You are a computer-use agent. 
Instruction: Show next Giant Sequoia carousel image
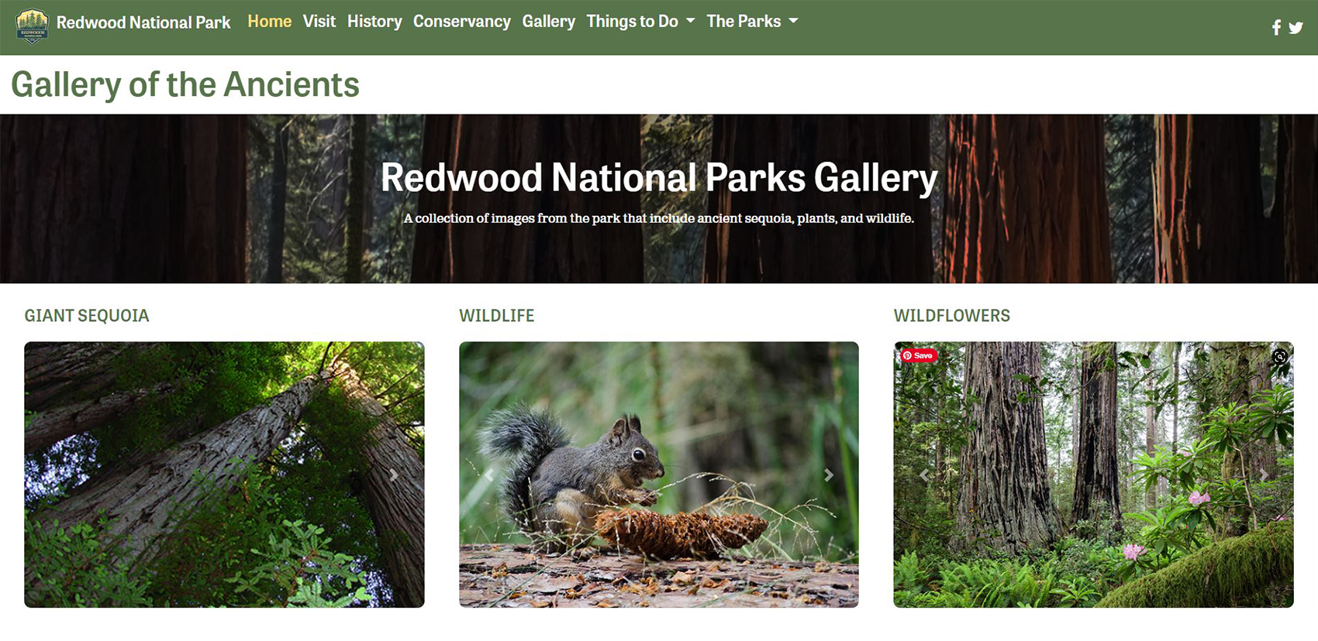tap(394, 475)
